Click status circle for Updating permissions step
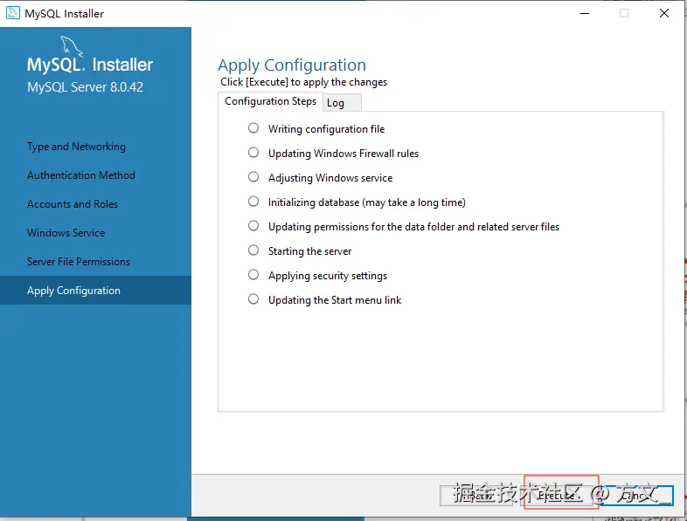Image resolution: width=687 pixels, height=521 pixels. click(253, 226)
